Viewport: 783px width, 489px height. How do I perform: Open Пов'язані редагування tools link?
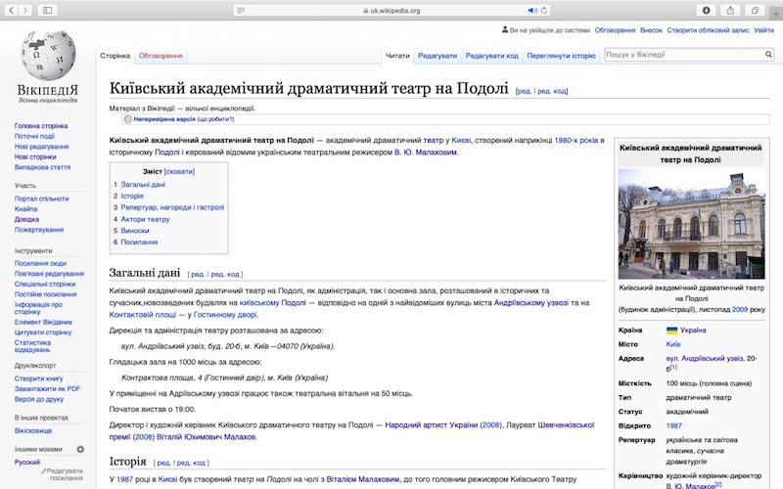pos(49,274)
